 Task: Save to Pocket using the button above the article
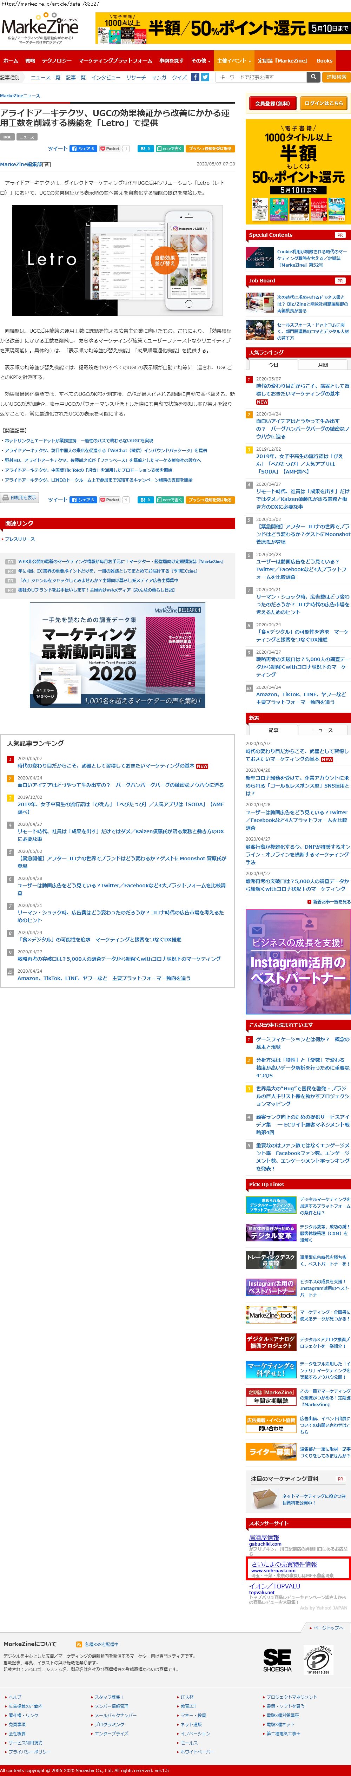(x=110, y=148)
